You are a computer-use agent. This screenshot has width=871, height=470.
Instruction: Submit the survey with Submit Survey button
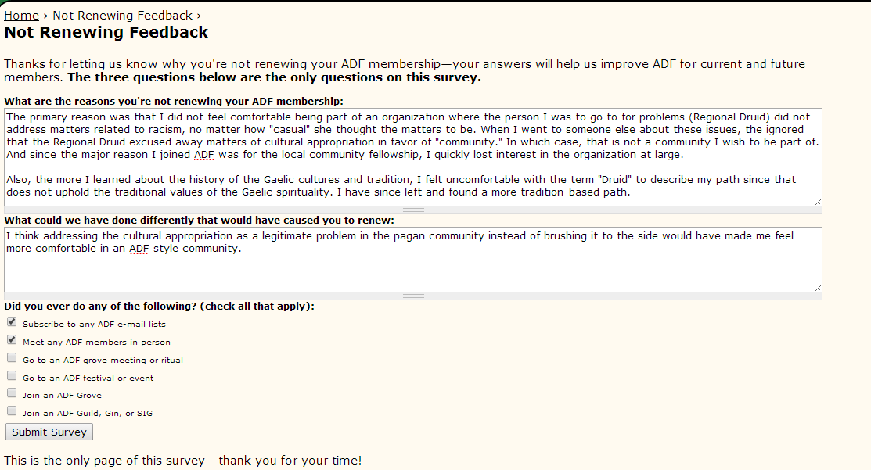[49, 432]
